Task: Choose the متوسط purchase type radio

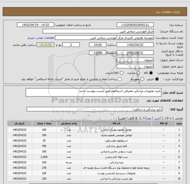Action: (x=142, y=79)
